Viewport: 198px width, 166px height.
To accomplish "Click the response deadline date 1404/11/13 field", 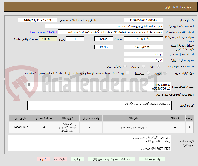I will click(x=143, y=39).
